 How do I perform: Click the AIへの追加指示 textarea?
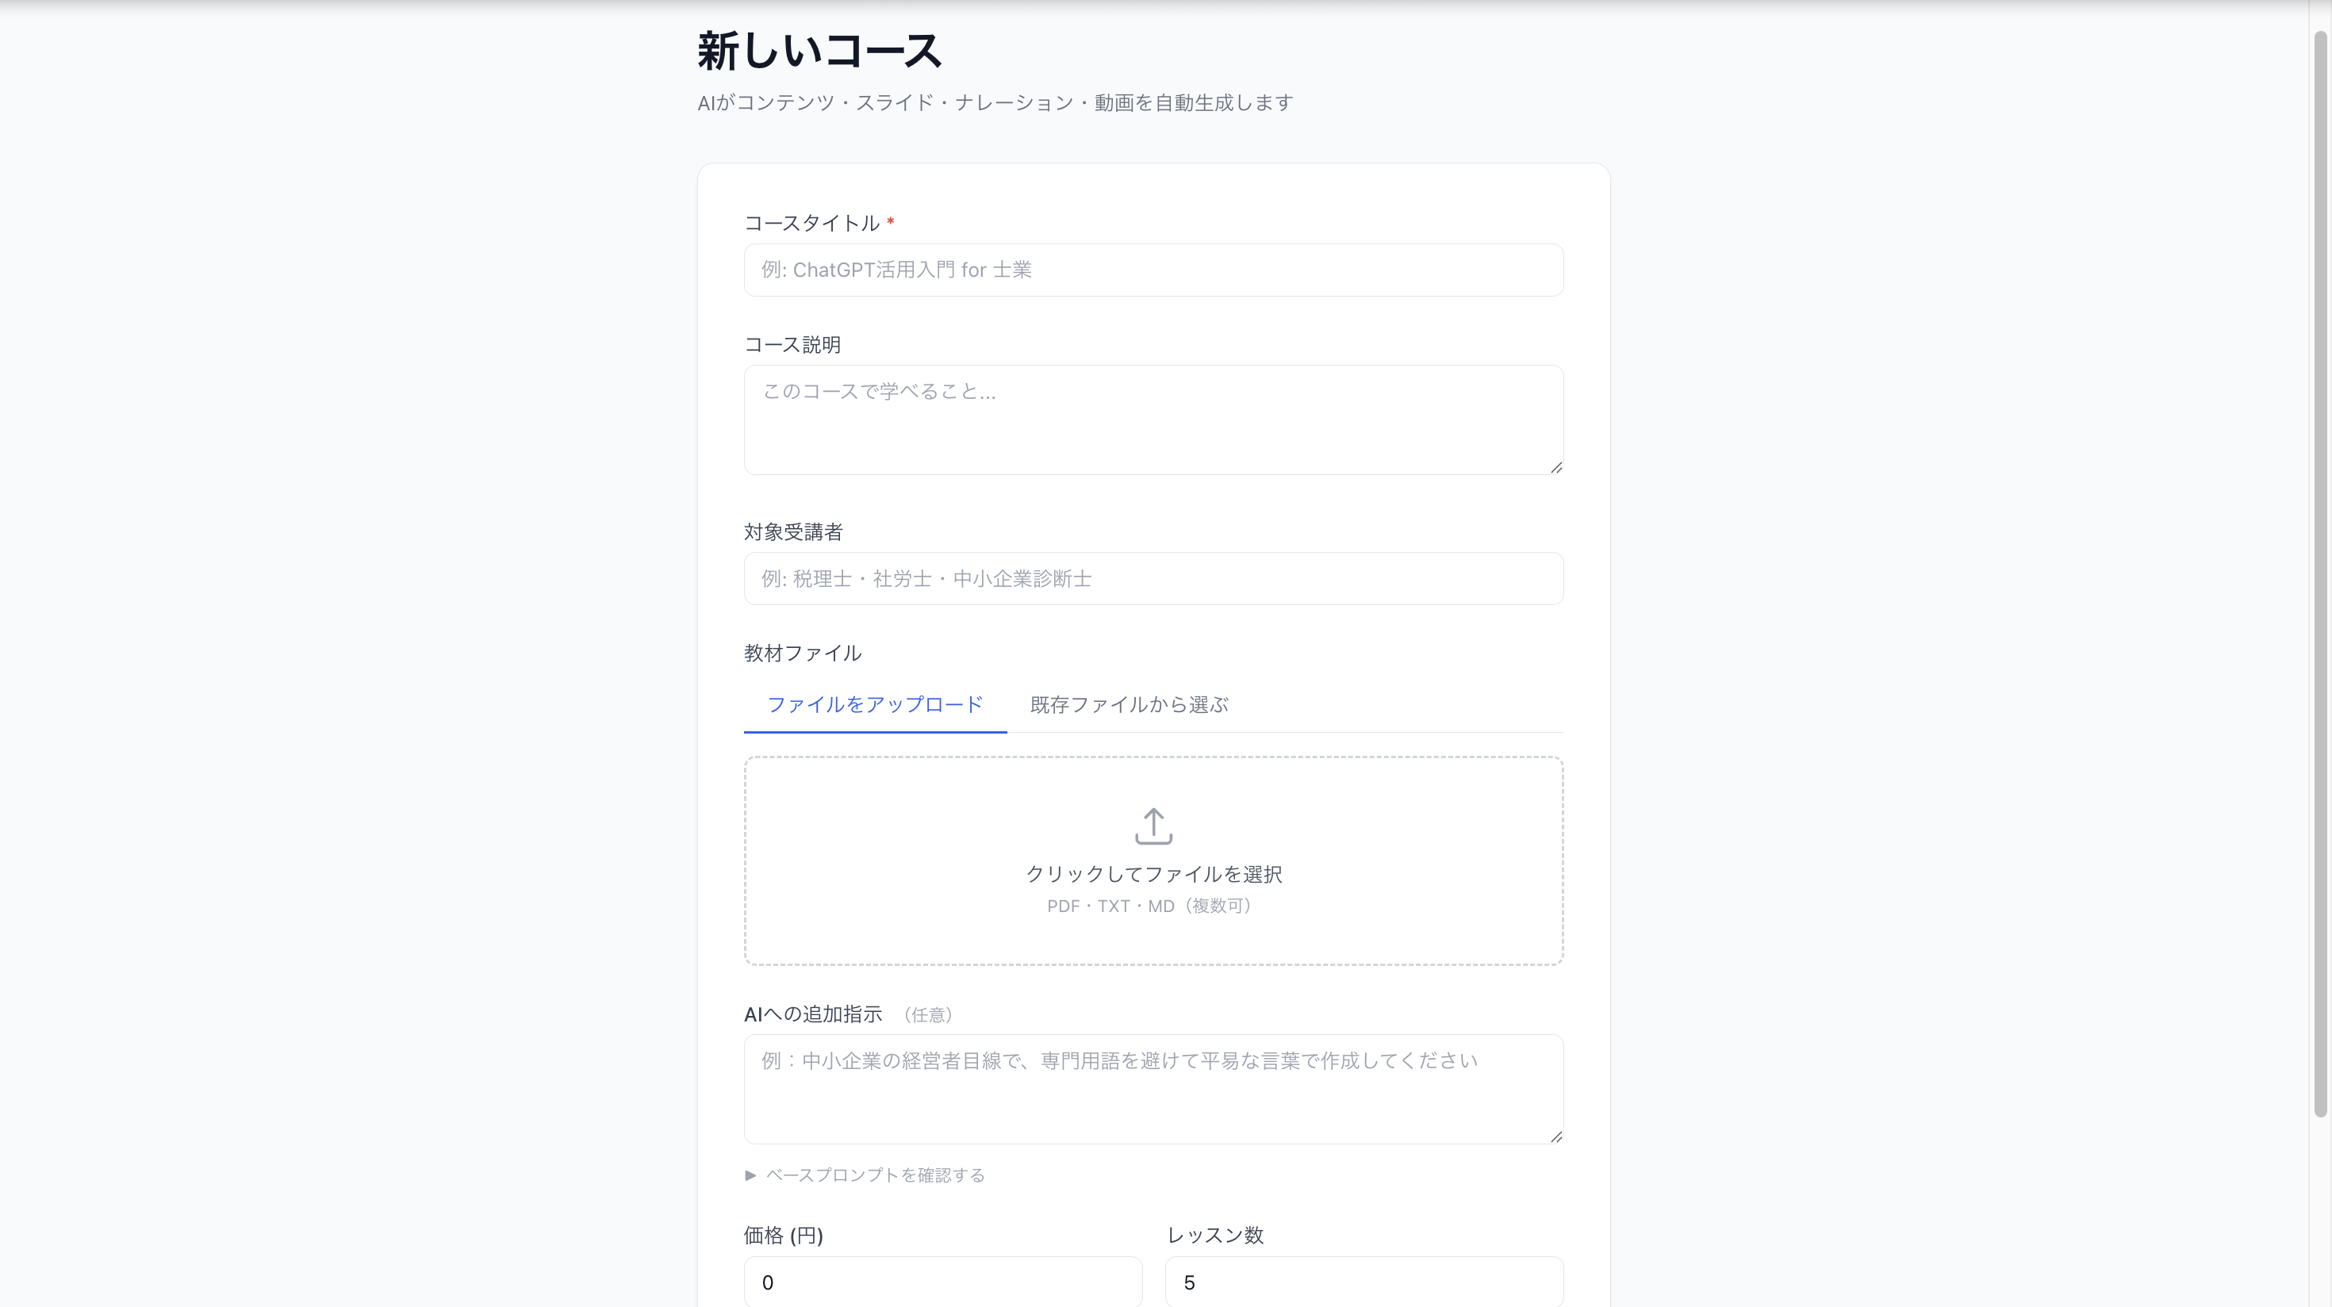(x=1153, y=1089)
